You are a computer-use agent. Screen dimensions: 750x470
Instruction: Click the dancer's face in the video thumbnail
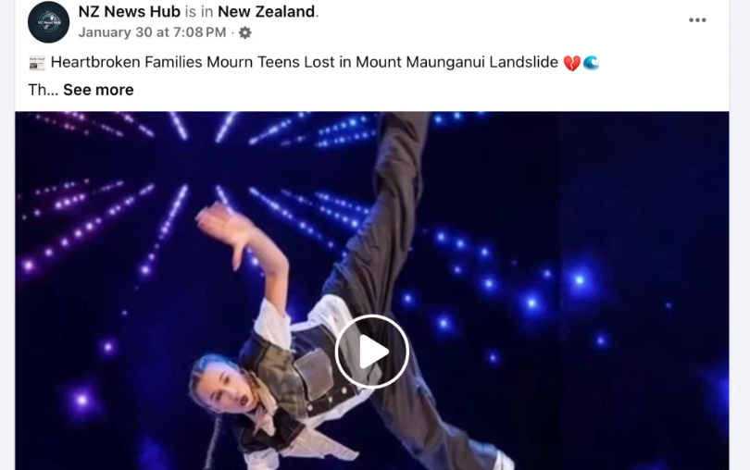tap(224, 385)
